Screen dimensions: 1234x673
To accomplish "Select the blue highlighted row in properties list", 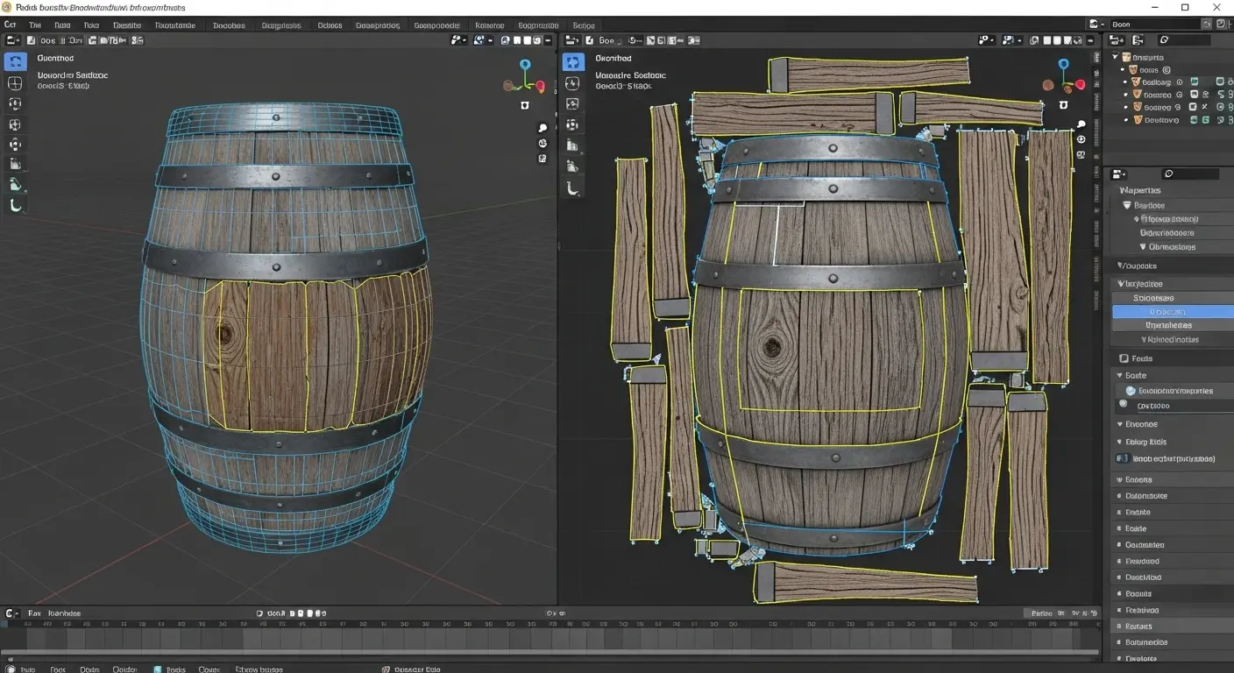I will pyautogui.click(x=1172, y=311).
